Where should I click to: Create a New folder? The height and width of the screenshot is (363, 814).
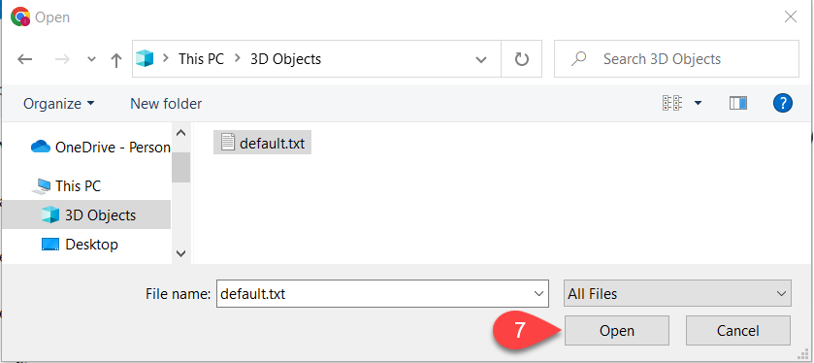click(166, 103)
